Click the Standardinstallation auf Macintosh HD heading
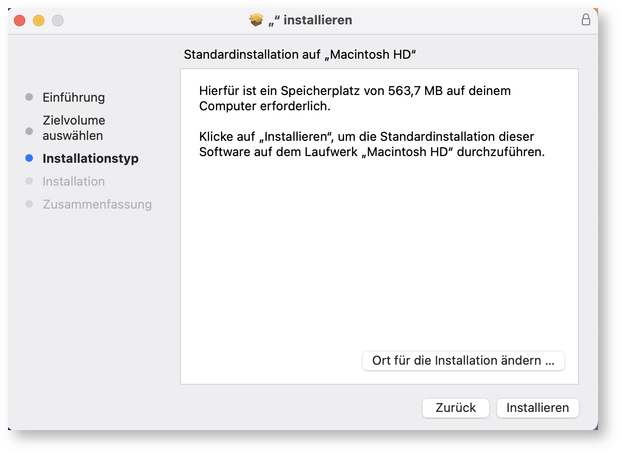Screen dimensions: 621x453 click(300, 54)
